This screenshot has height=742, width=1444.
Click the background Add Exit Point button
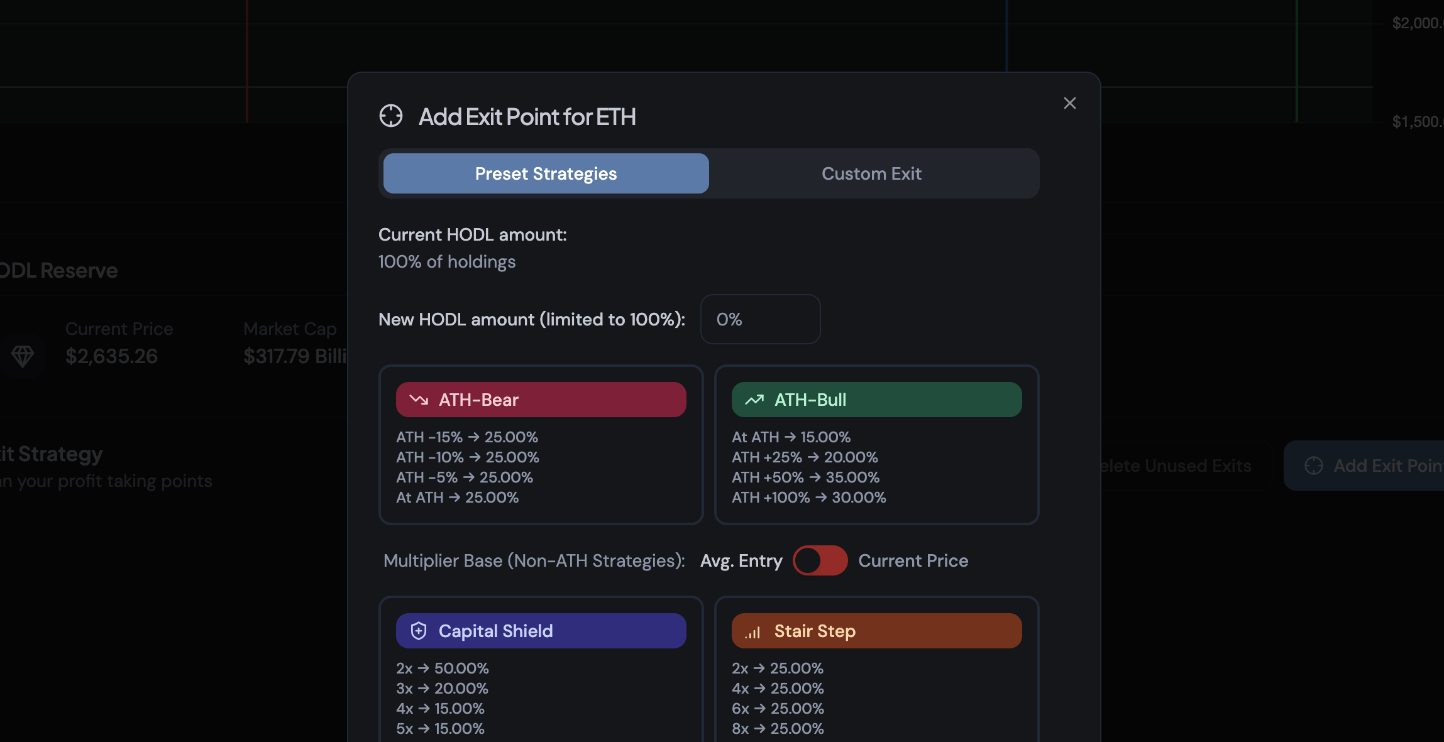pyautogui.click(x=1370, y=466)
